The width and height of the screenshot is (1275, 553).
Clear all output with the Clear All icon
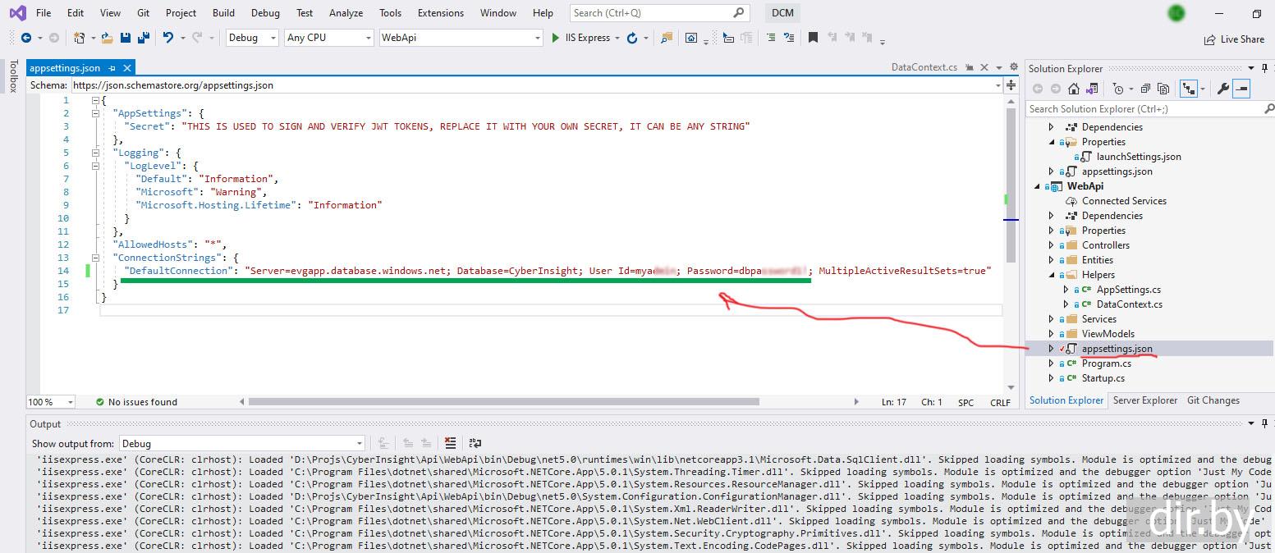tap(450, 443)
